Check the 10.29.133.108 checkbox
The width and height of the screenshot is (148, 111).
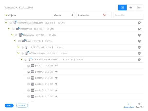click(x=22, y=47)
